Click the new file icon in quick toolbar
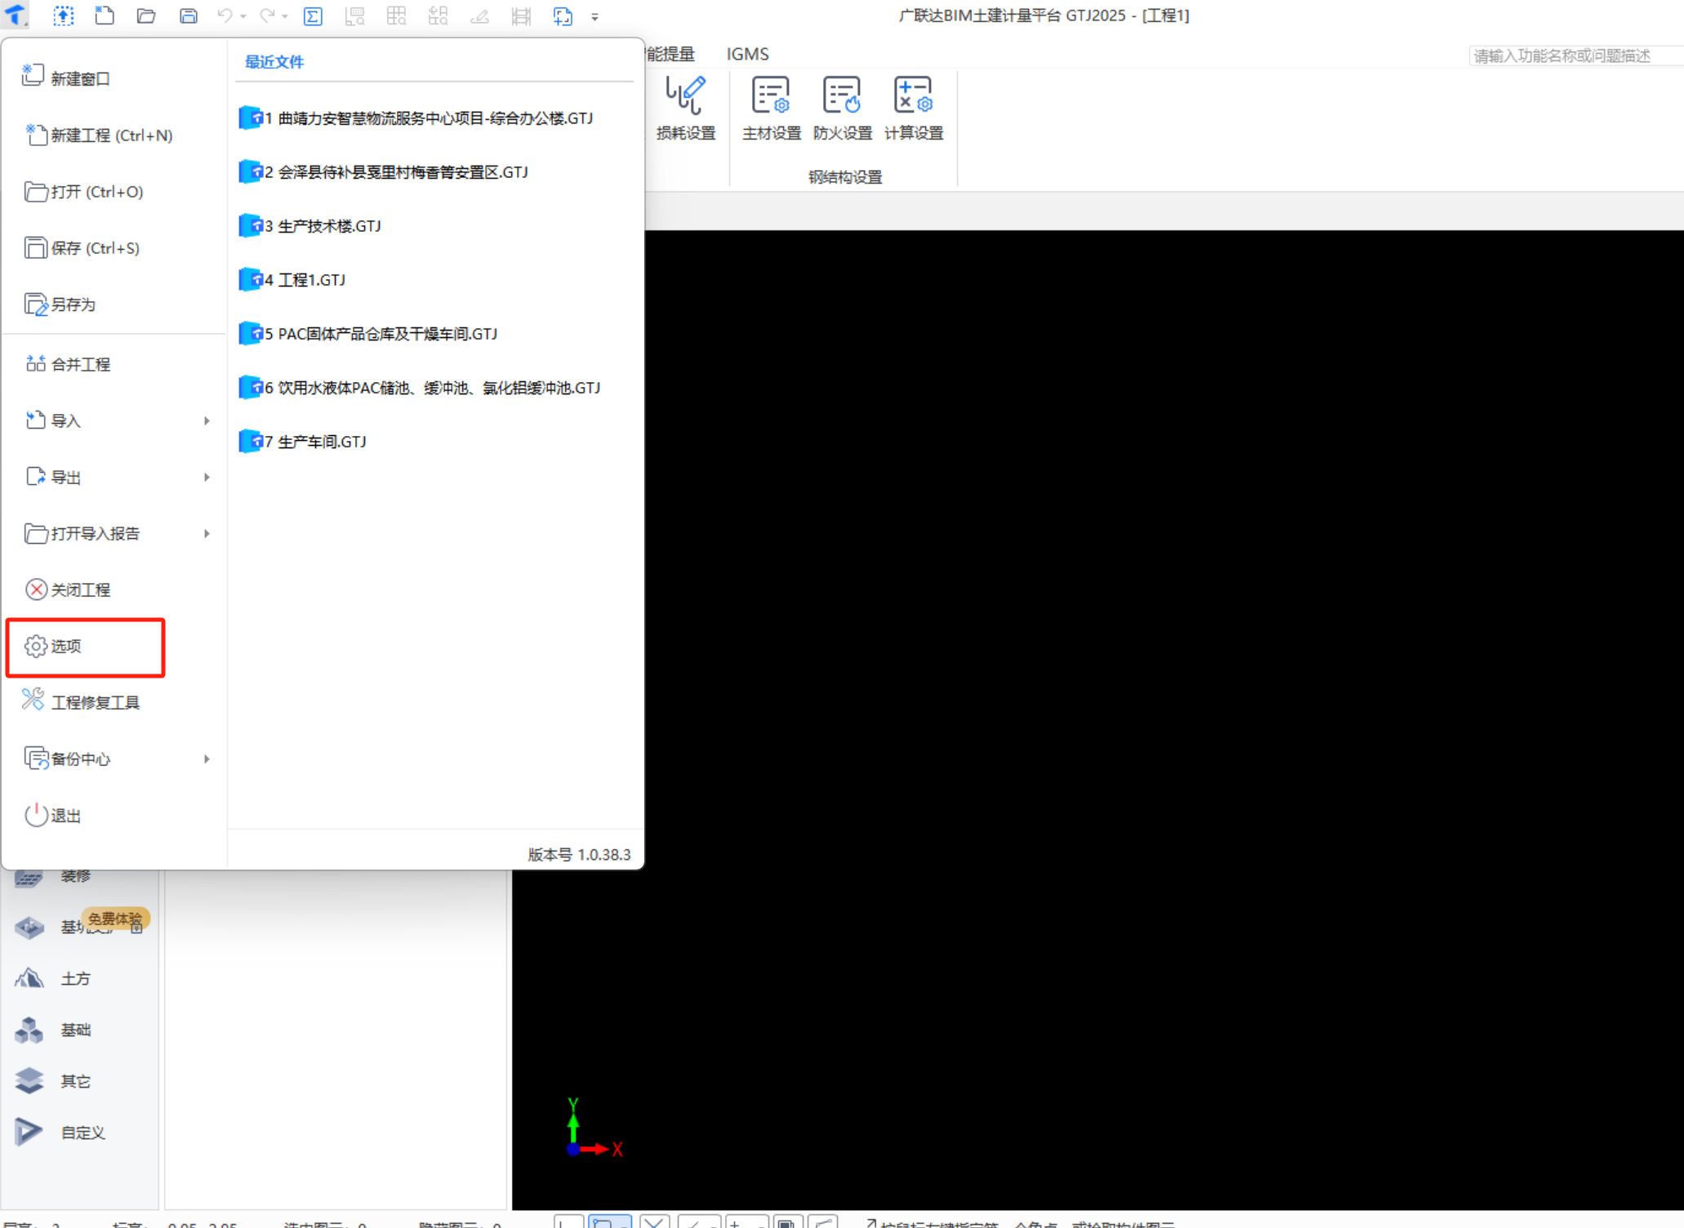The width and height of the screenshot is (1684, 1228). click(105, 16)
